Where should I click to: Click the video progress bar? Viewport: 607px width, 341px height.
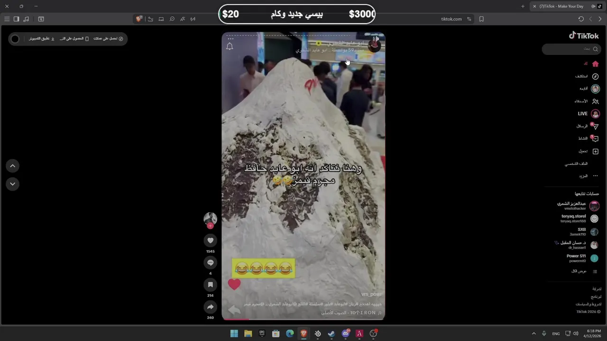[x=303, y=319]
